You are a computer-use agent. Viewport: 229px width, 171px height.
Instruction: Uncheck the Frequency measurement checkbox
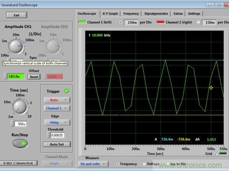pyautogui.click(x=118, y=164)
